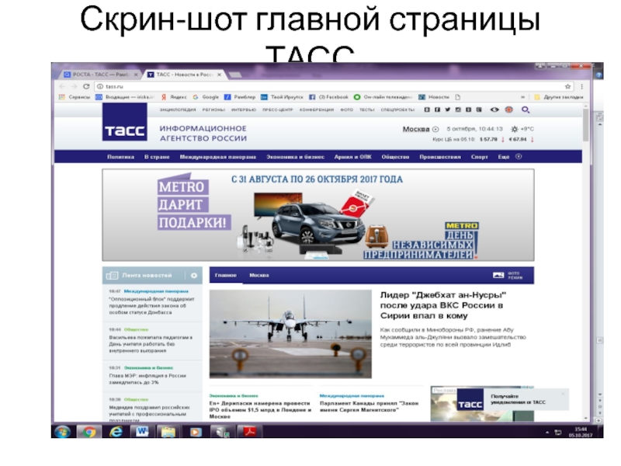Screen dimensions: 621x466
Task: Open the Политика section
Action: [120, 157]
